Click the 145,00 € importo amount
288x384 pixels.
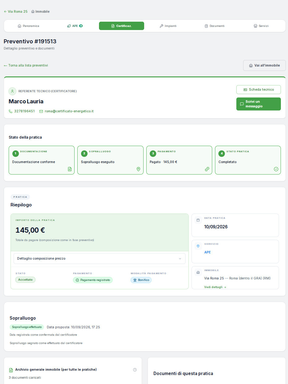[30, 230]
